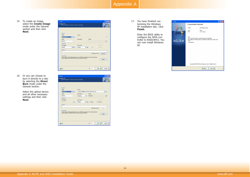
Task: Click Boot sector info icon in Create Image window
Action: tap(88, 47)
